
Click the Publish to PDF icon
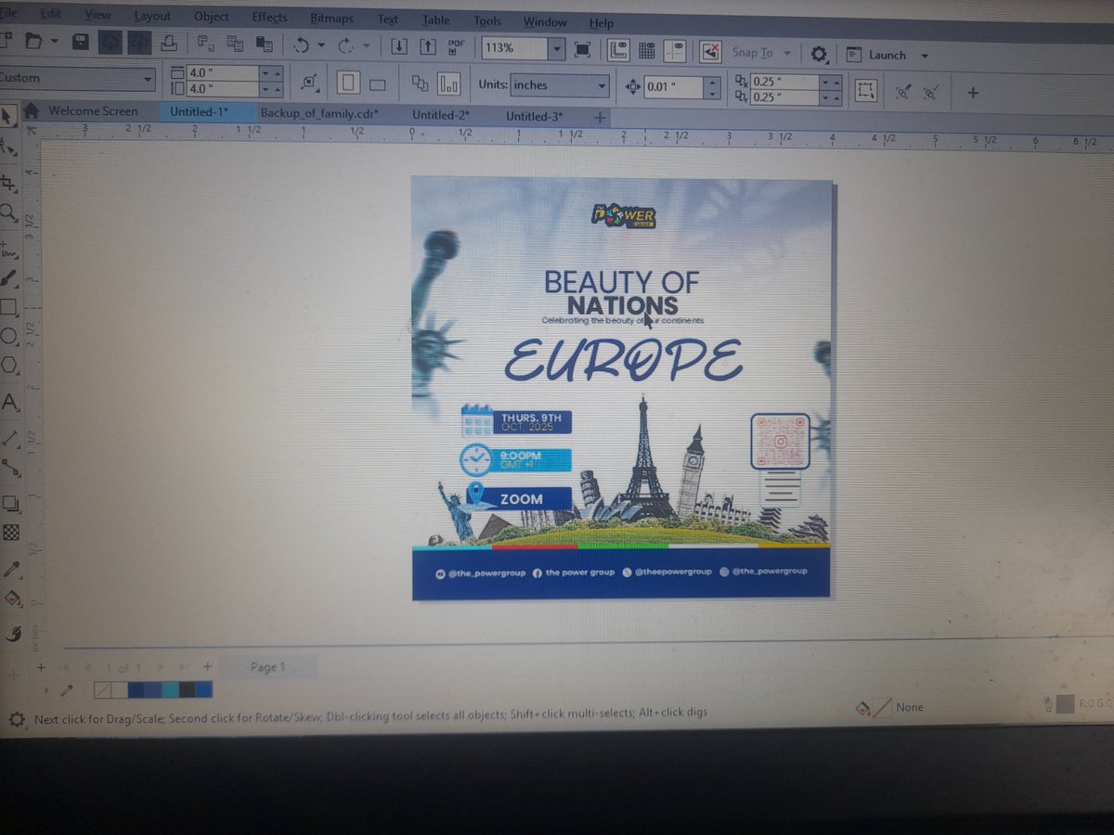coord(457,47)
